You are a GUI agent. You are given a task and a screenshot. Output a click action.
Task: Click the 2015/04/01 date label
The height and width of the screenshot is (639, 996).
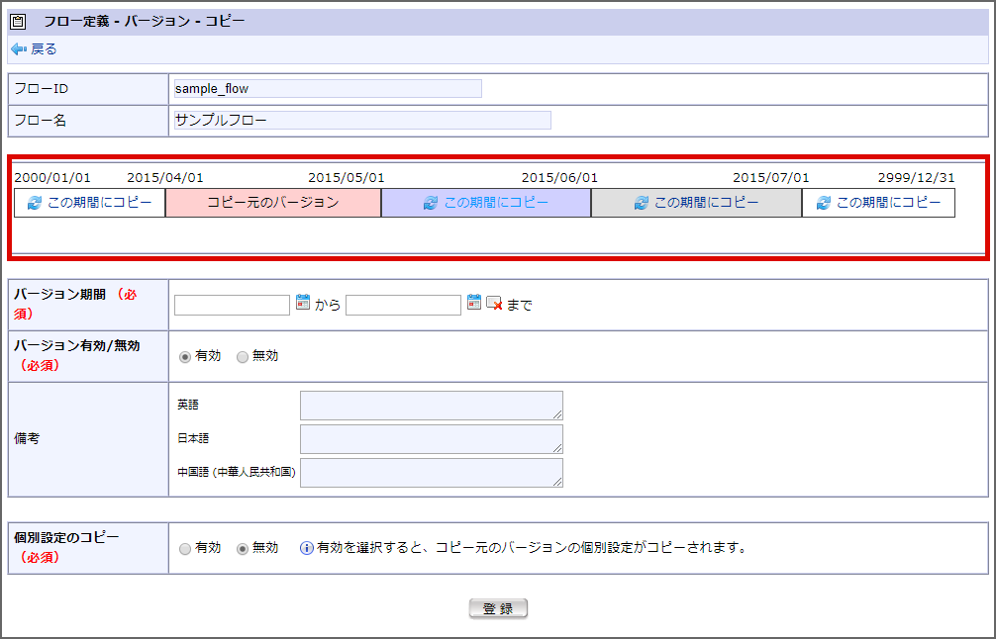pyautogui.click(x=165, y=178)
